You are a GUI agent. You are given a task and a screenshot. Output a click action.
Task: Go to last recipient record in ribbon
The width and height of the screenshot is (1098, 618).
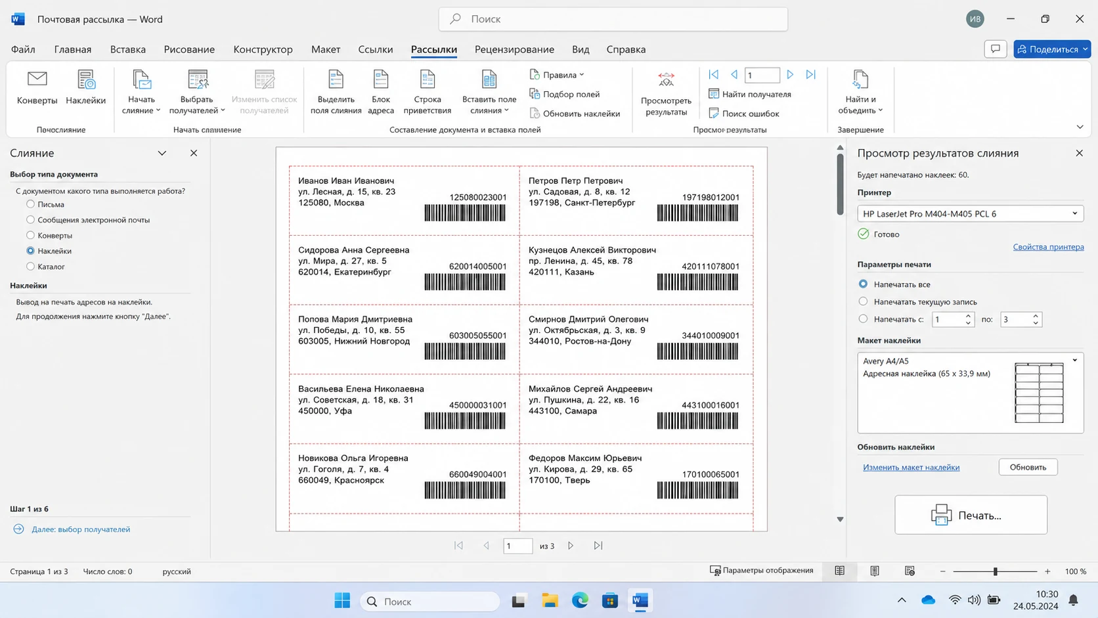coord(811,75)
